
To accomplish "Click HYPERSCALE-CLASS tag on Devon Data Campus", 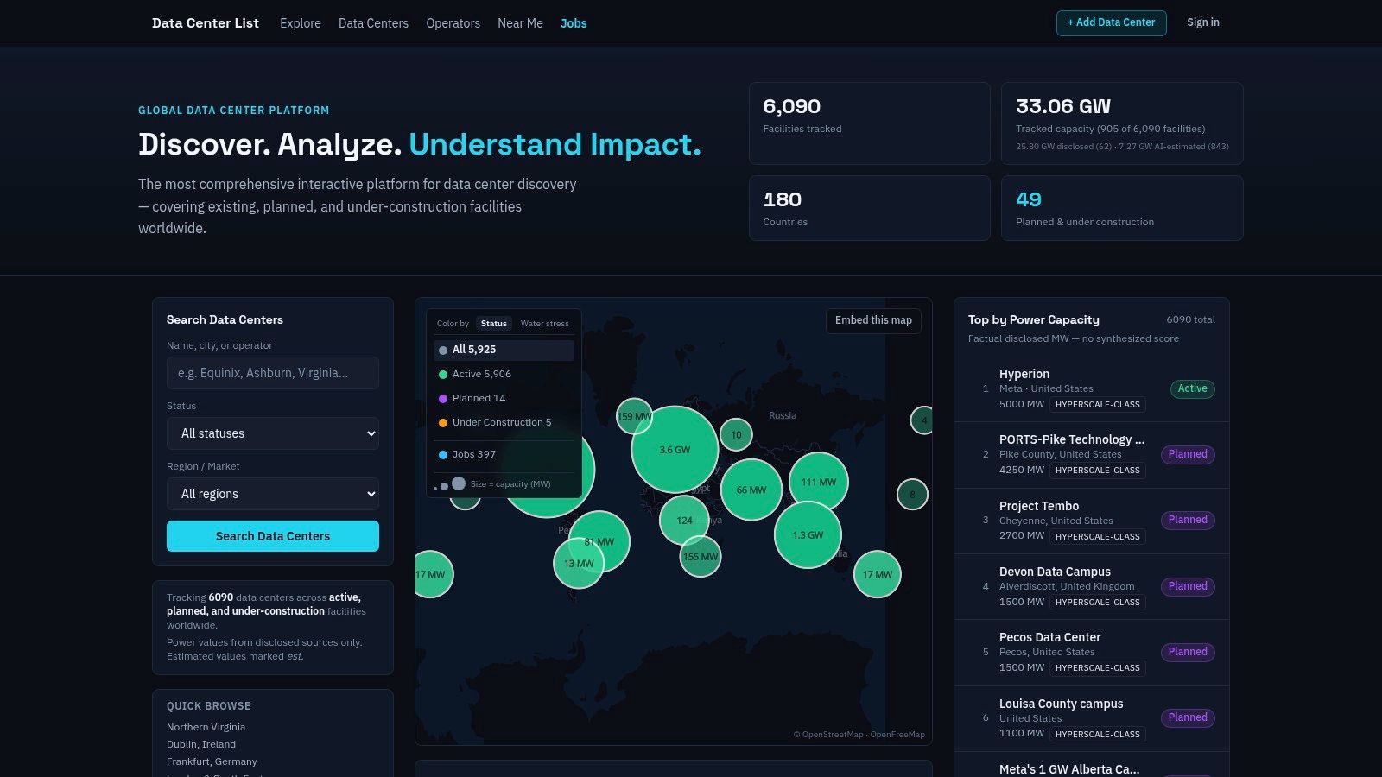I will point(1098,603).
